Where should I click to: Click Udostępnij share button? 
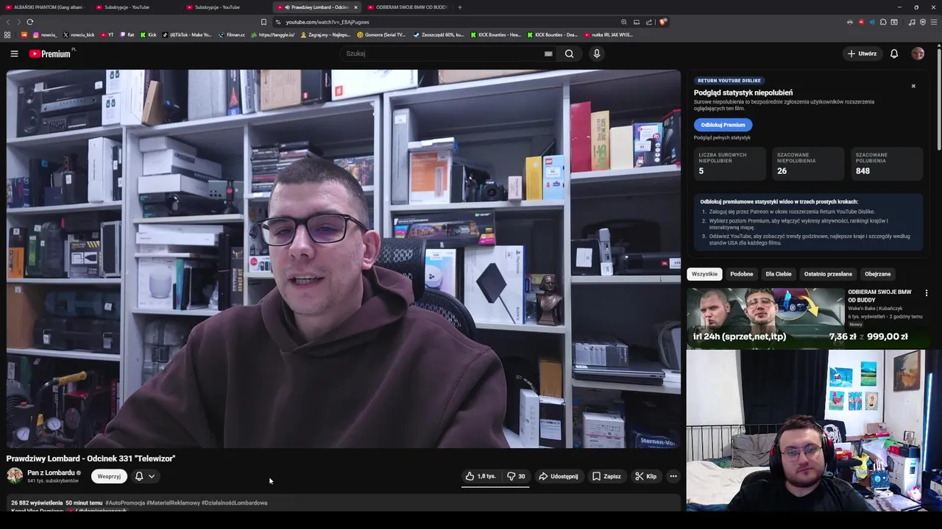tap(558, 476)
